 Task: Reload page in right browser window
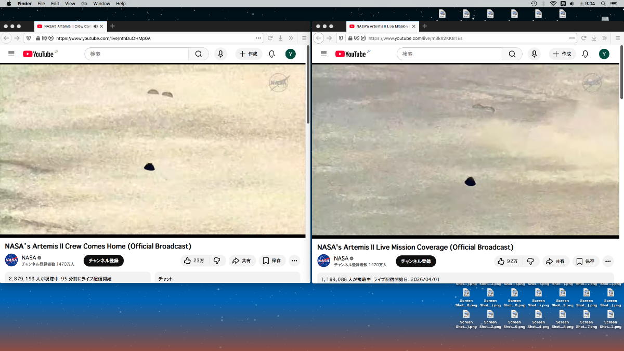[583, 38]
